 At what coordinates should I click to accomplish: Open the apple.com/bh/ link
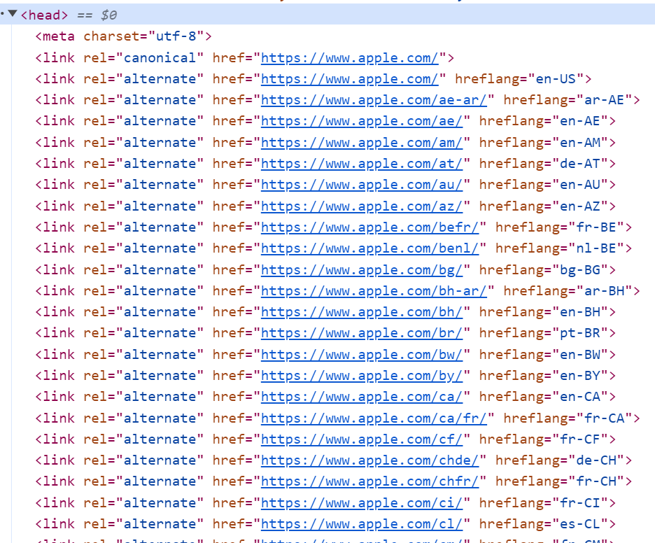coord(362,312)
